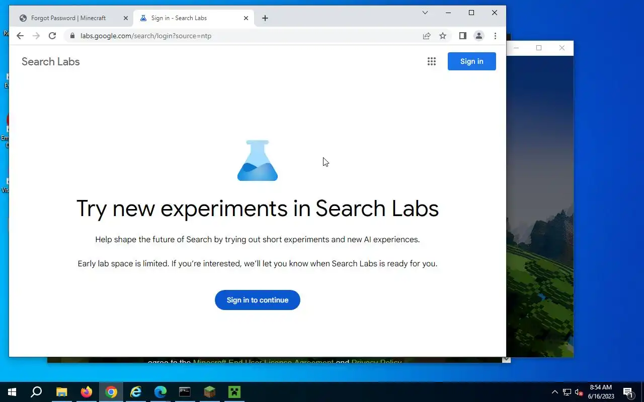This screenshot has height=402, width=644.
Task: Select the Sign in - Search Labs tab
Action: (x=193, y=18)
